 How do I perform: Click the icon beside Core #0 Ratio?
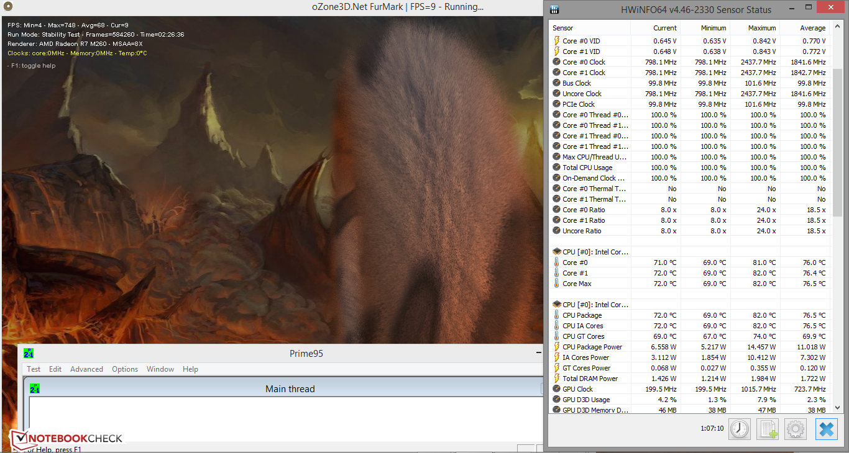click(557, 210)
